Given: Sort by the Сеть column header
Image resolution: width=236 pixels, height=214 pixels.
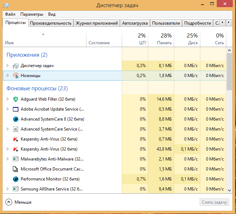Looking at the screenshot, I should pyautogui.click(x=213, y=40).
